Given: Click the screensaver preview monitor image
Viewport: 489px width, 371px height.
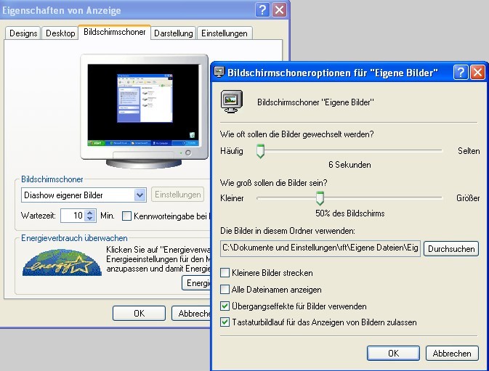Looking at the screenshot, I should pos(142,107).
